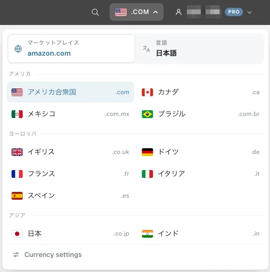The image size is (270, 272).
Task: Select スペイン .es marketplace
Action: click(x=70, y=196)
